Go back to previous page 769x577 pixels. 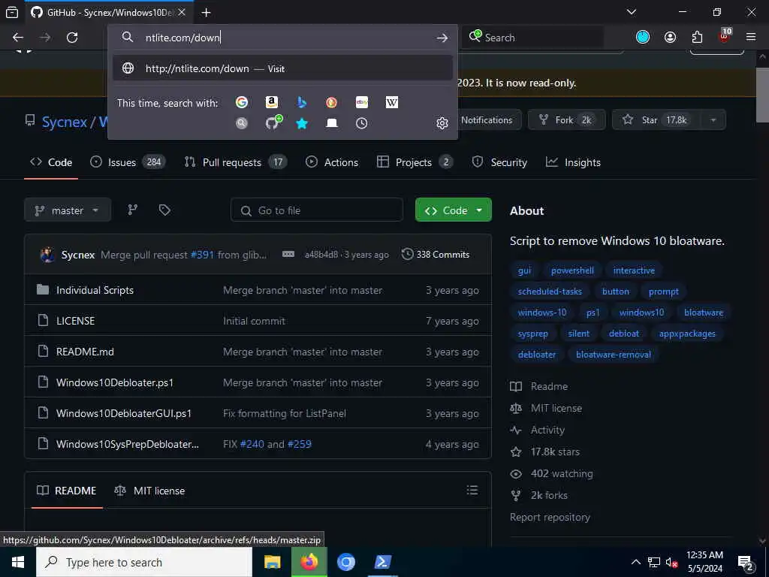pyautogui.click(x=18, y=38)
